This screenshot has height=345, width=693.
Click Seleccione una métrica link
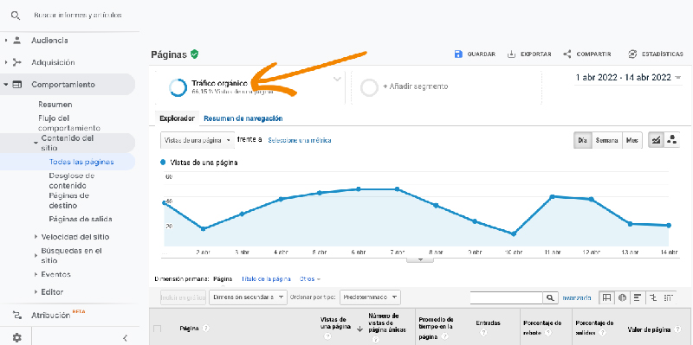(299, 140)
